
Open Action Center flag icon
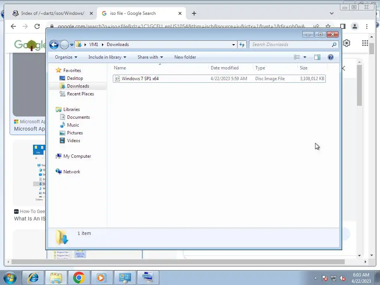[x=325, y=278]
